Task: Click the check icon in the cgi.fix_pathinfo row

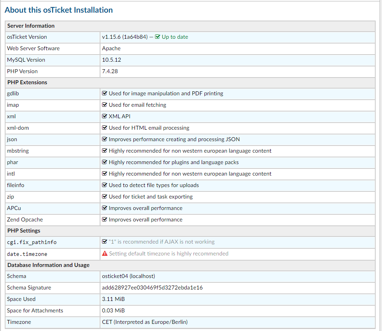Action: [x=105, y=242]
